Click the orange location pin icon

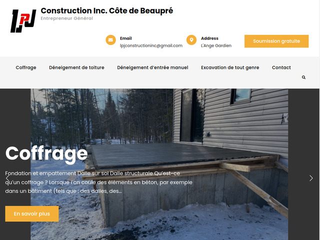[x=191, y=40]
